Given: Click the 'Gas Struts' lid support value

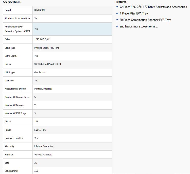Looking at the screenshot, I should [x=40, y=72].
